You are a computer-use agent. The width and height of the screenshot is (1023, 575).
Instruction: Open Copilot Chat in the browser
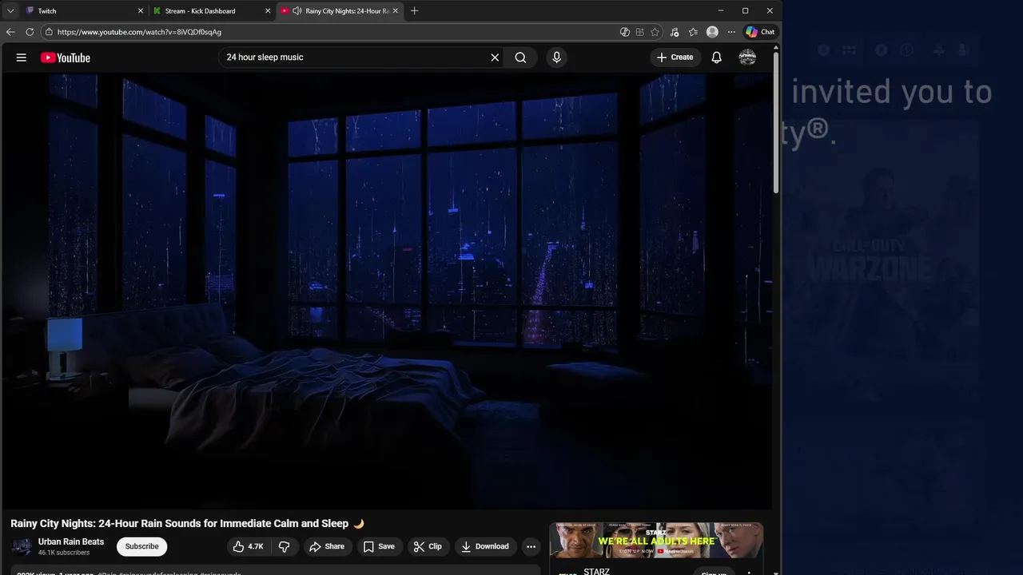click(x=760, y=32)
